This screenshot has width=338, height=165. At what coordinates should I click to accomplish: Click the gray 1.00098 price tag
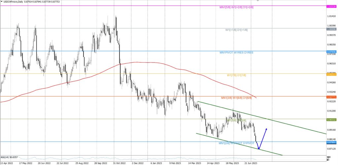pos(331,29)
